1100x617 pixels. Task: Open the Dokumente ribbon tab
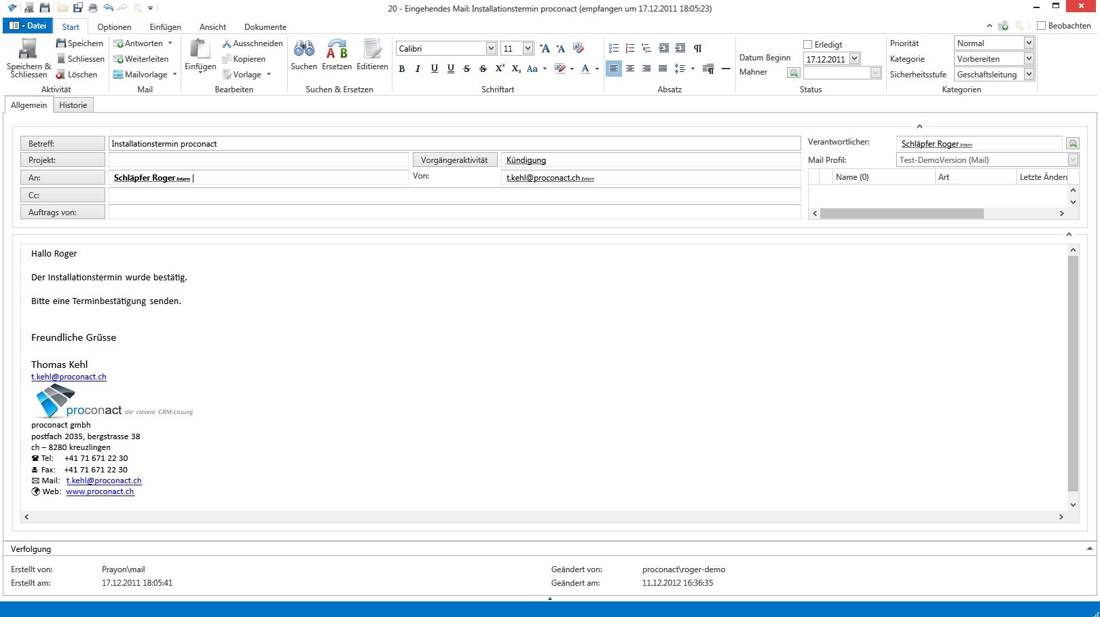265,27
